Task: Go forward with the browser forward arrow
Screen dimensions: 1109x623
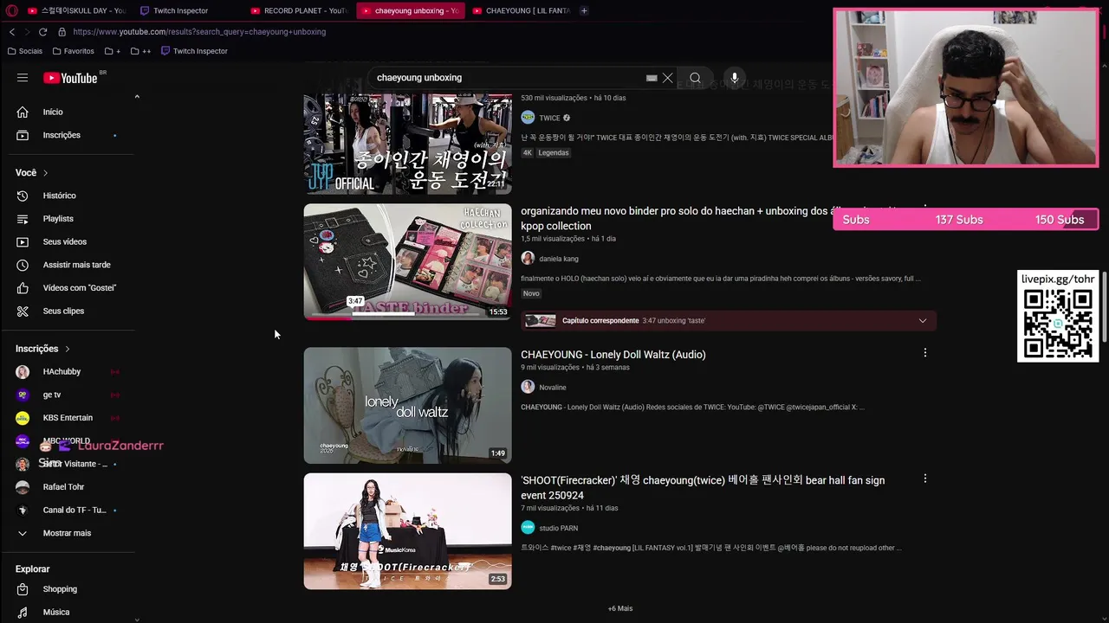Action: pyautogui.click(x=27, y=32)
